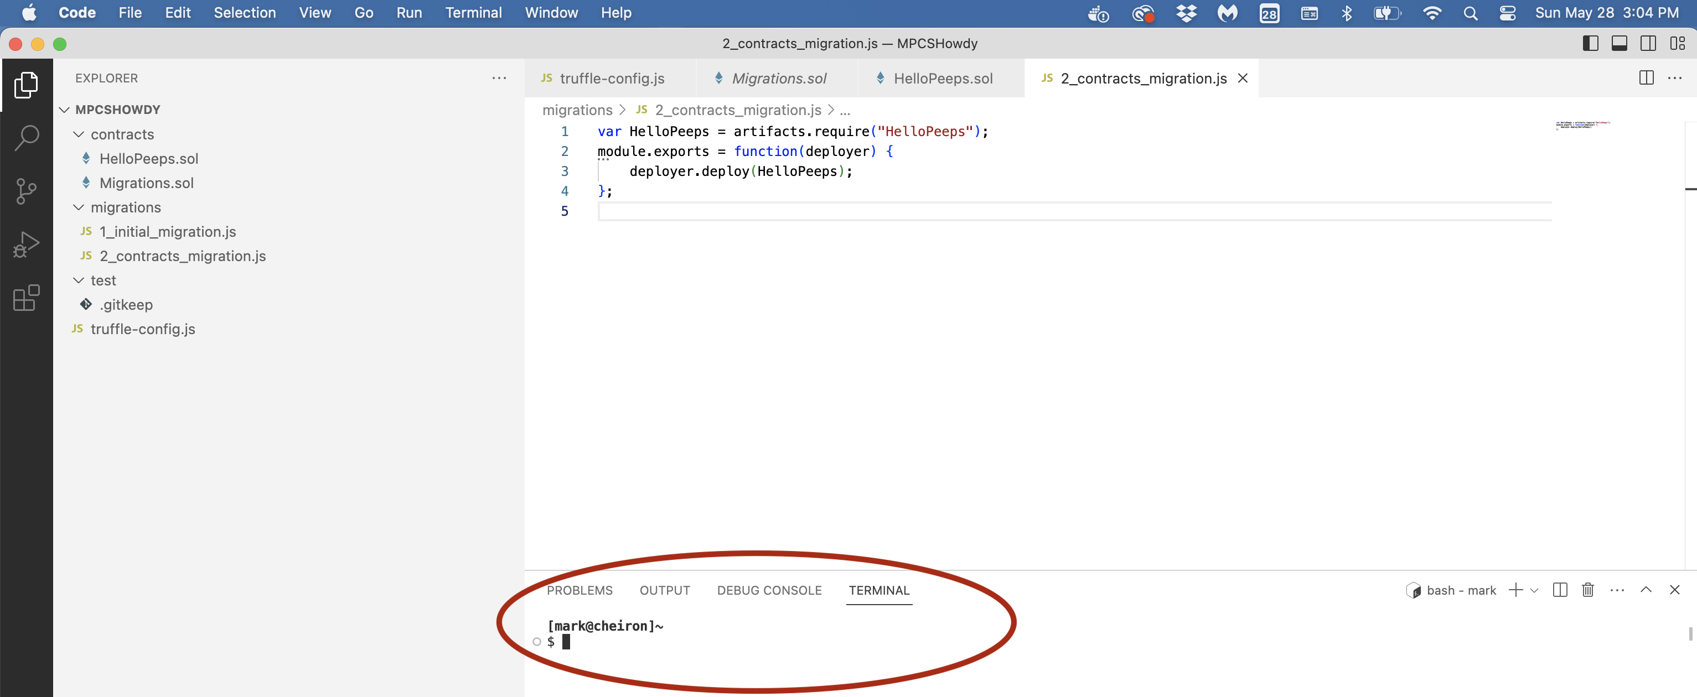Click the migrations breadcrumb link
This screenshot has width=1697, height=697.
[x=577, y=110]
